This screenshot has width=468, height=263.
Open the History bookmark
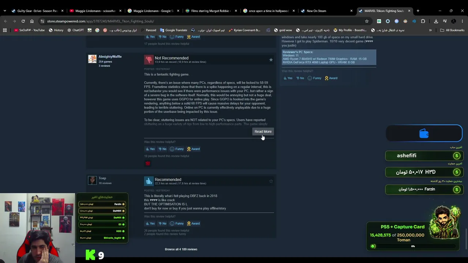pos(56,30)
